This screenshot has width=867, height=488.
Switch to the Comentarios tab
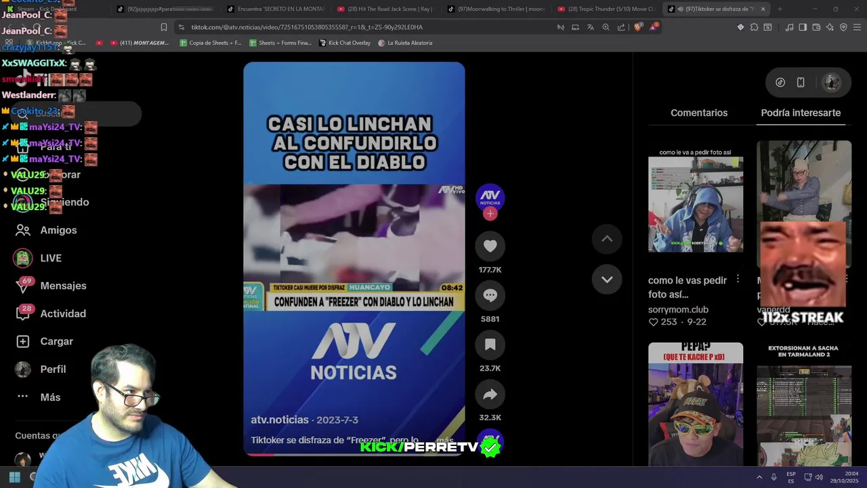coord(699,113)
